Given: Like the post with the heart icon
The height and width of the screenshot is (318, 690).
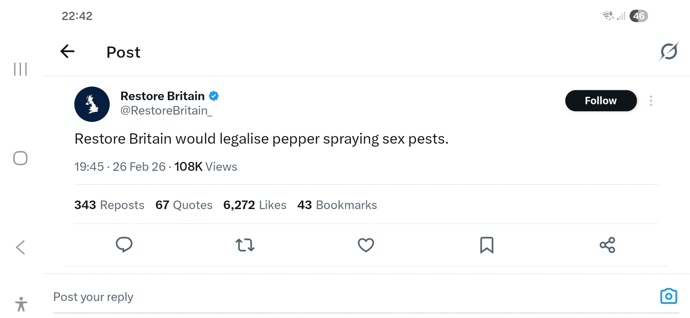Looking at the screenshot, I should 366,245.
